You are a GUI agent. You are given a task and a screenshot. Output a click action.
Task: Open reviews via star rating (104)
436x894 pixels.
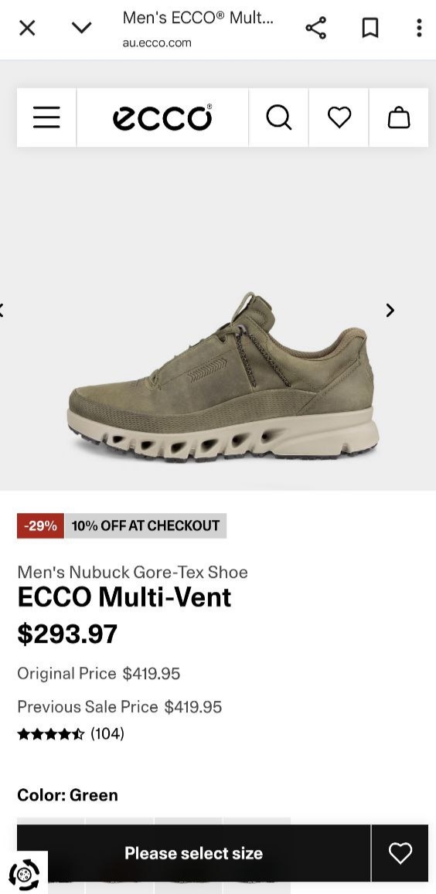point(71,733)
